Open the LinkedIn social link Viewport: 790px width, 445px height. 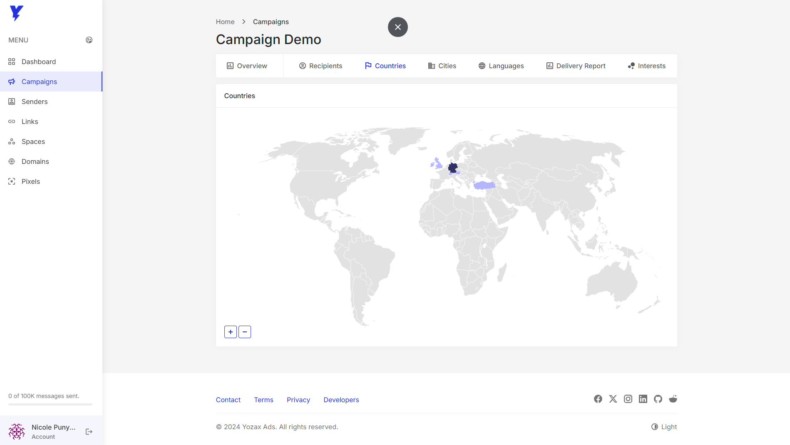(643, 399)
